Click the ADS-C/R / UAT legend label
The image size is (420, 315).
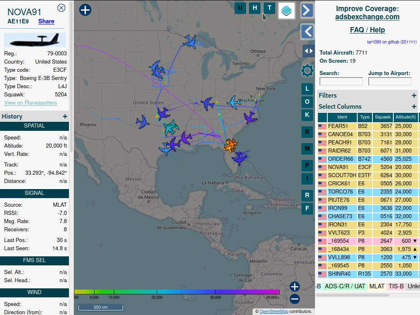click(x=345, y=286)
